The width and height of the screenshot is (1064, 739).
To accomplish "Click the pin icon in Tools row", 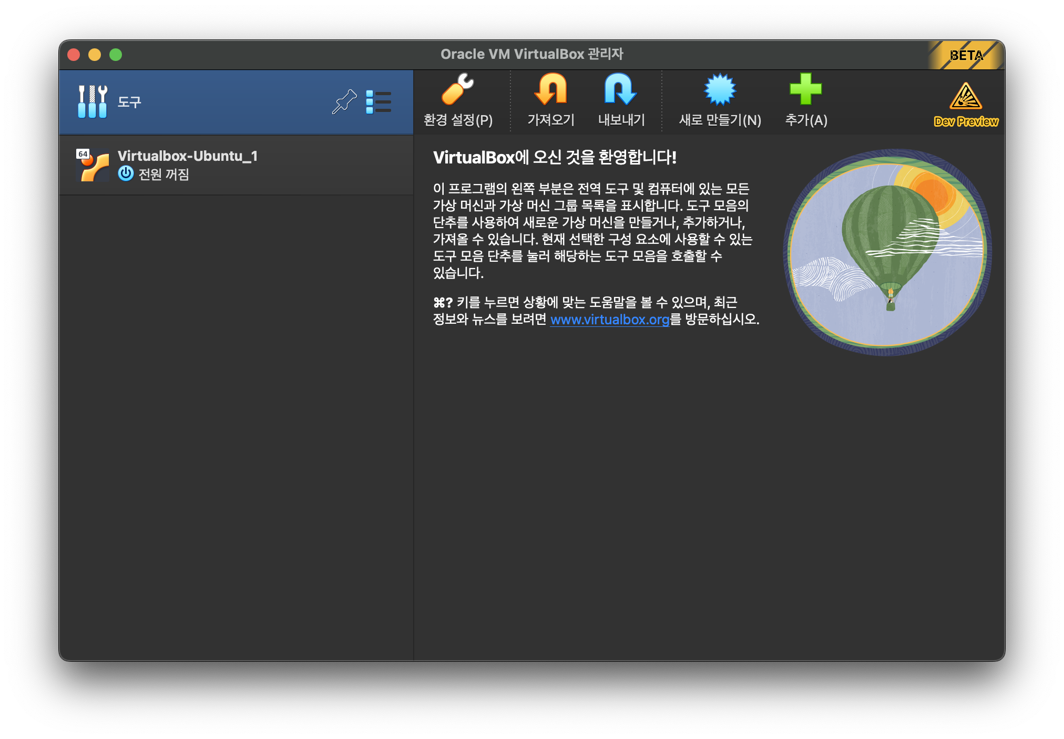I will tap(344, 101).
